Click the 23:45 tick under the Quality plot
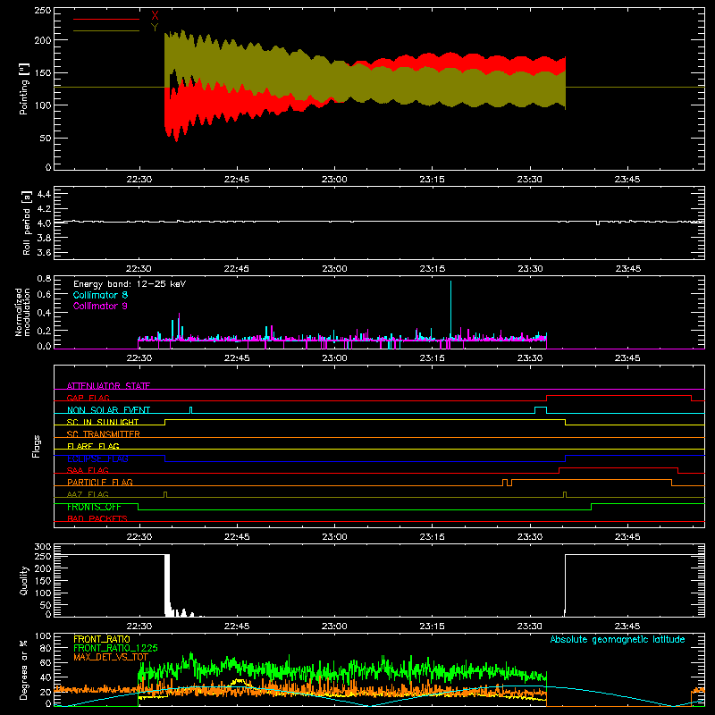The width and height of the screenshot is (715, 715). tap(627, 627)
